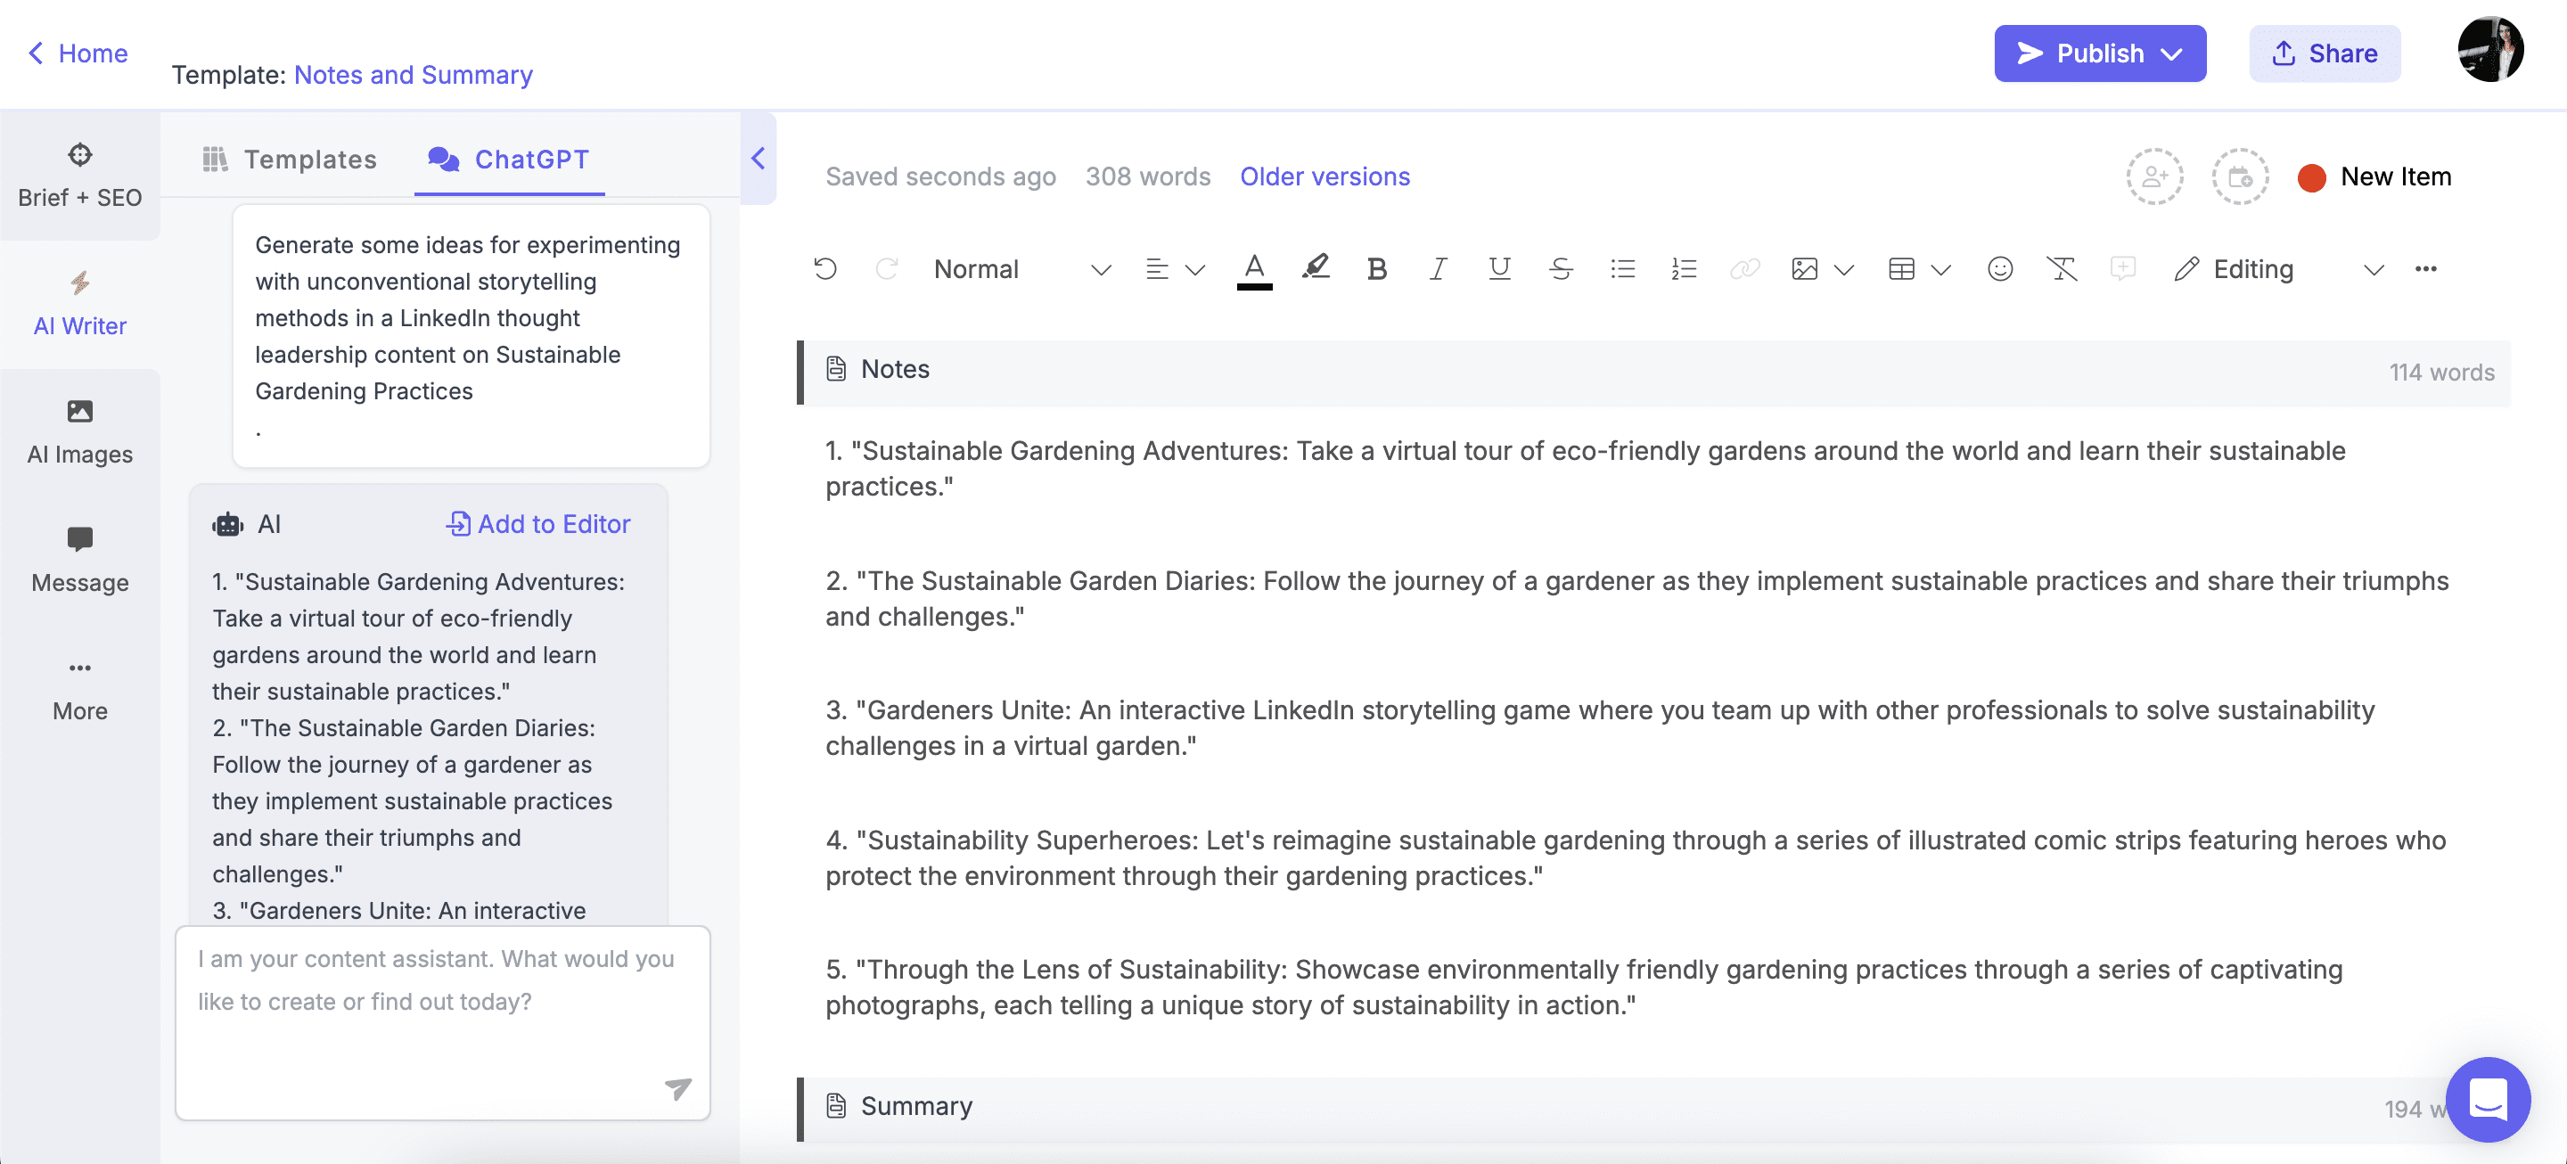
Task: Click the undo arrow icon
Action: coord(825,269)
